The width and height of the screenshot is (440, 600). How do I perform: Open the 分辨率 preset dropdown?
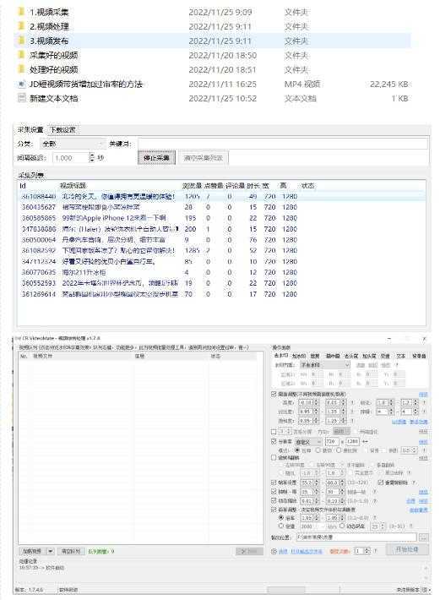(308, 442)
